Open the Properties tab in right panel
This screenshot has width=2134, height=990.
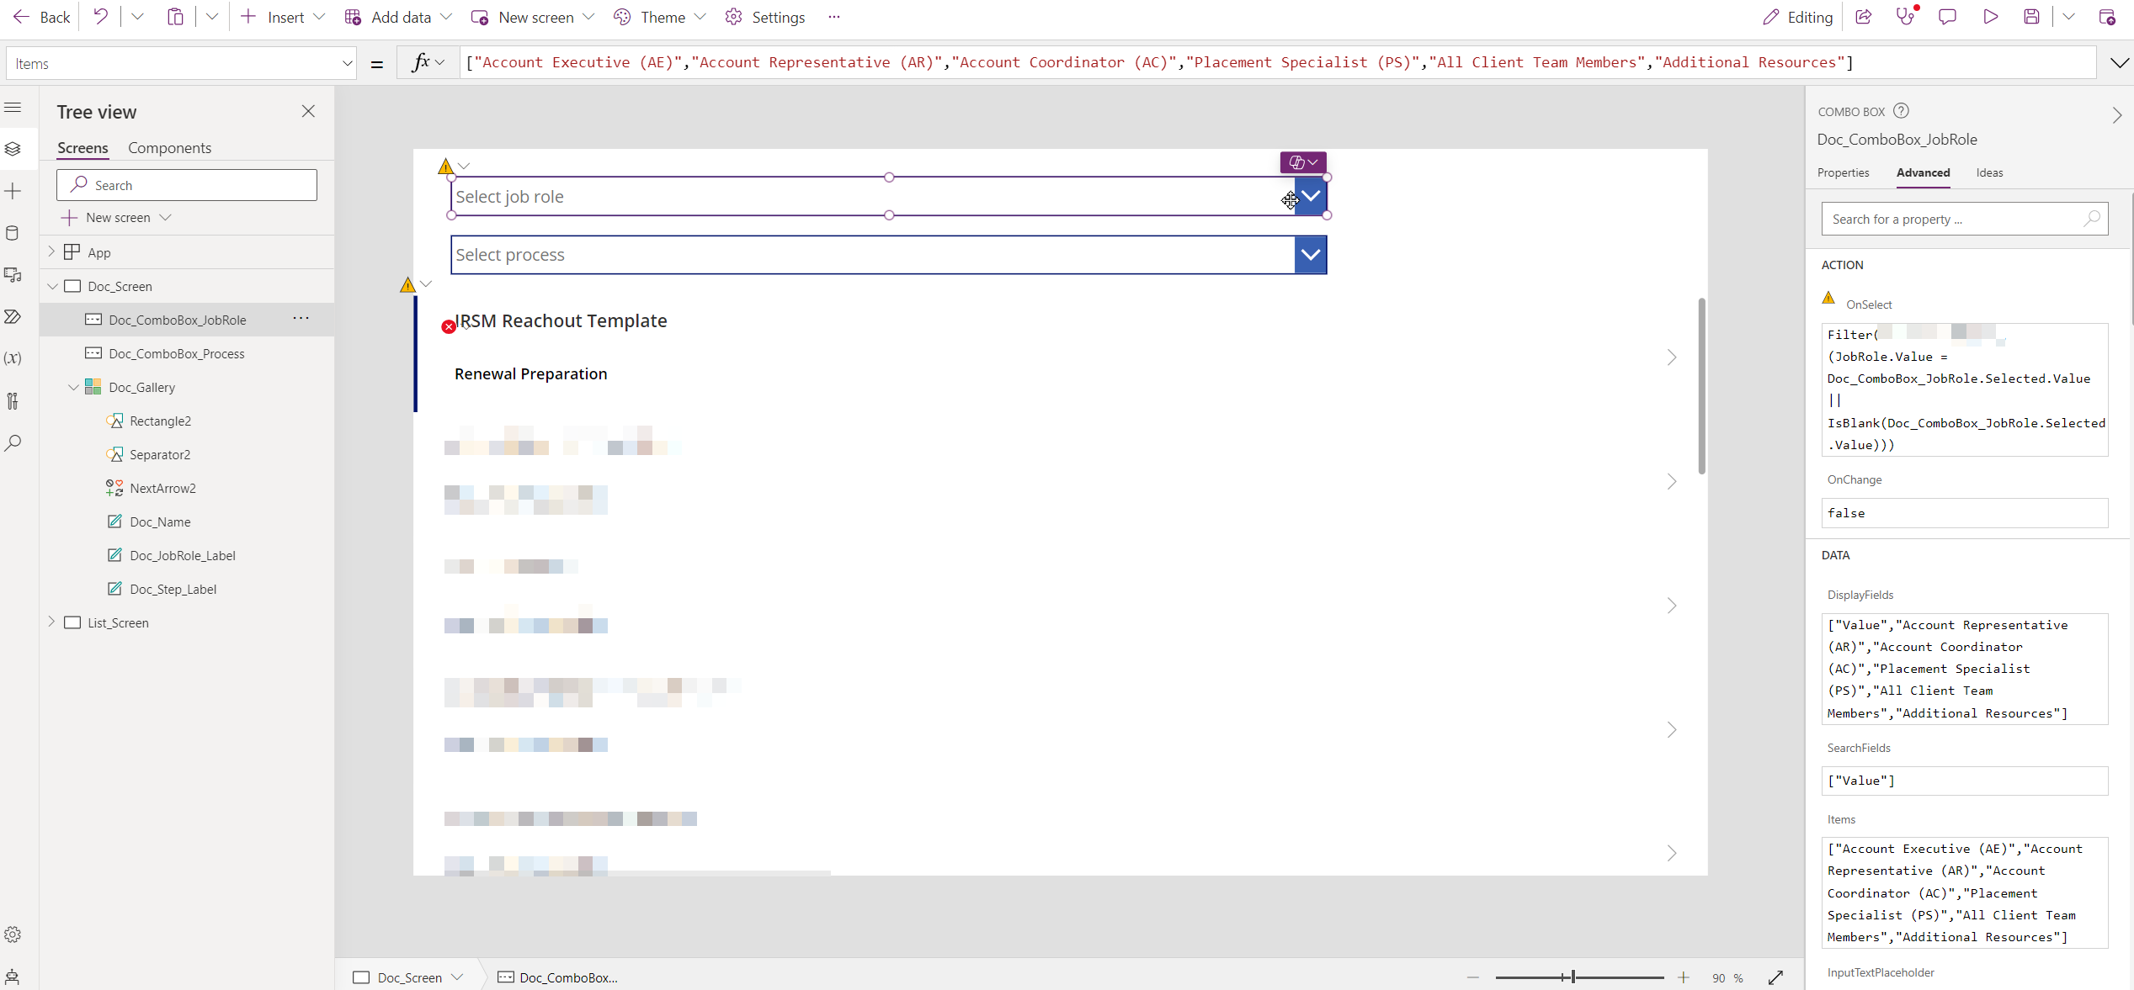pyautogui.click(x=1843, y=173)
